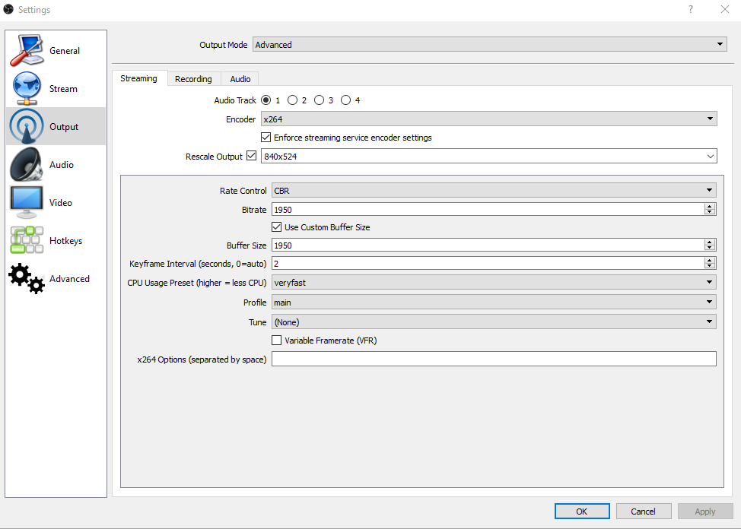Select audio track 3 radio button
Viewport: 741px width, 529px height.
319,100
